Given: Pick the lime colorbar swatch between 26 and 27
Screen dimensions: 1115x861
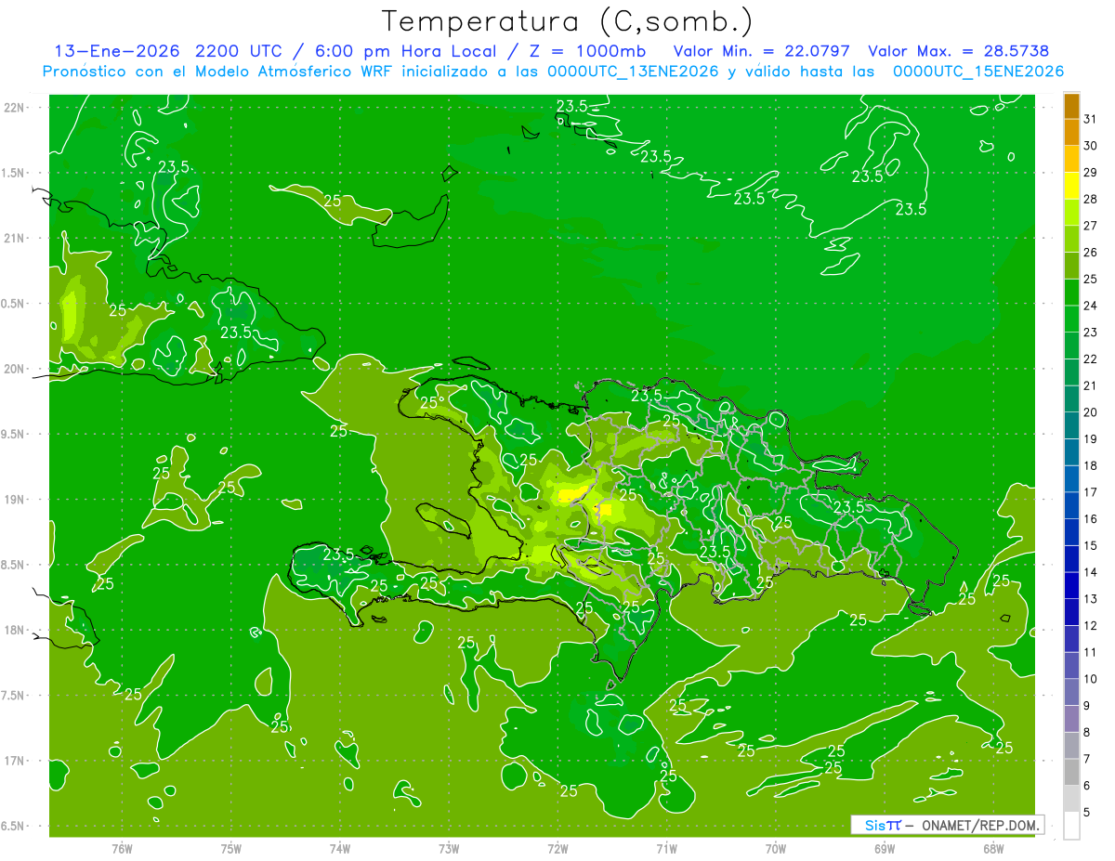Looking at the screenshot, I should (1071, 240).
